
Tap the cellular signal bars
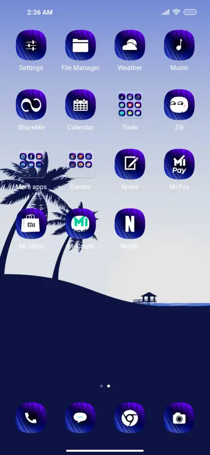pos(165,12)
